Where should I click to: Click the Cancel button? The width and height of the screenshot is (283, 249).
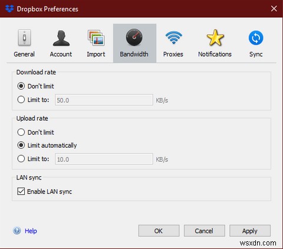click(x=205, y=231)
